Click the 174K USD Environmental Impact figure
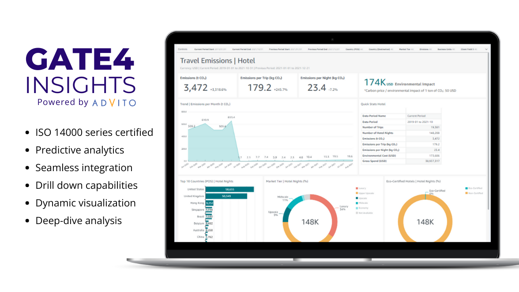The image size is (519, 292). pos(399,82)
